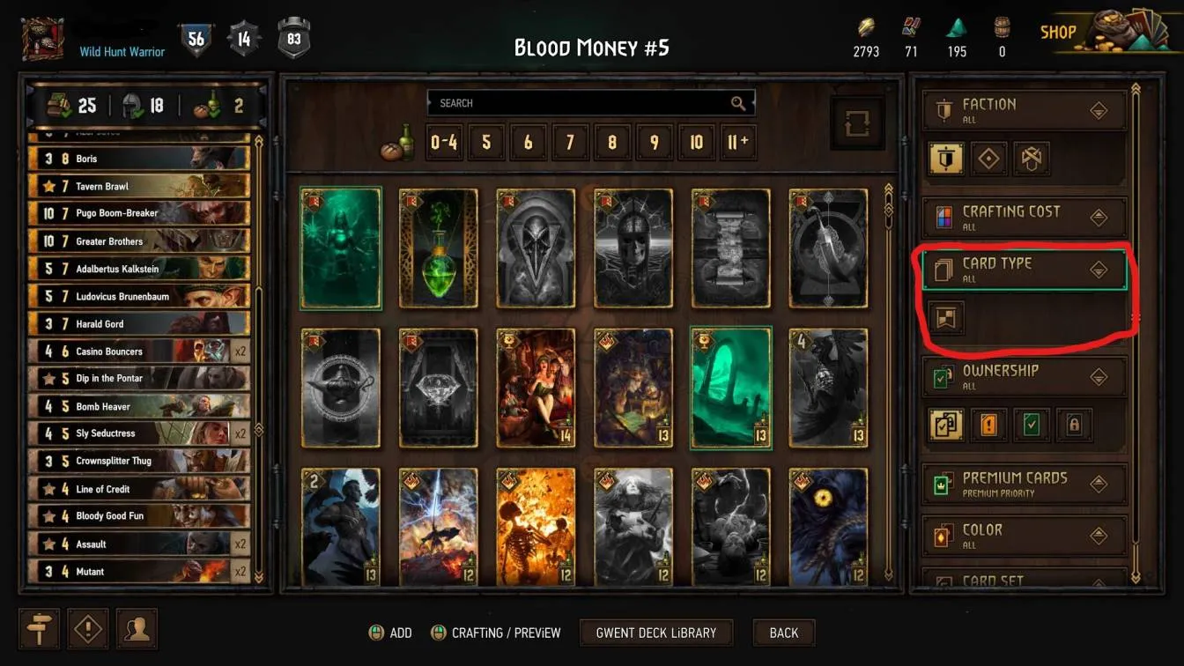Open the player profile silhouette icon
Viewport: 1184px width, 666px height.
[x=137, y=629]
